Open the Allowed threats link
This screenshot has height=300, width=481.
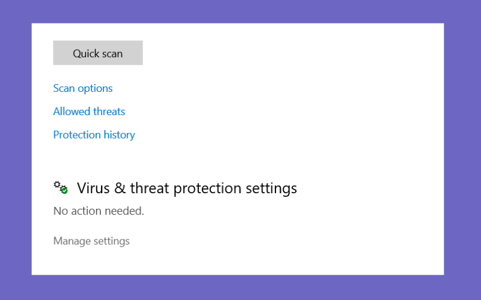tap(89, 112)
